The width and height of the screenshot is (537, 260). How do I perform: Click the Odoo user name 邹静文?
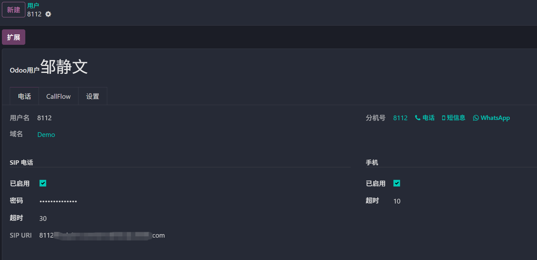coord(64,67)
